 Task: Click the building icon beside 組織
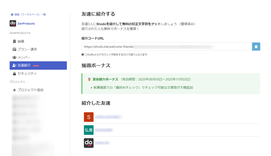[15, 41]
